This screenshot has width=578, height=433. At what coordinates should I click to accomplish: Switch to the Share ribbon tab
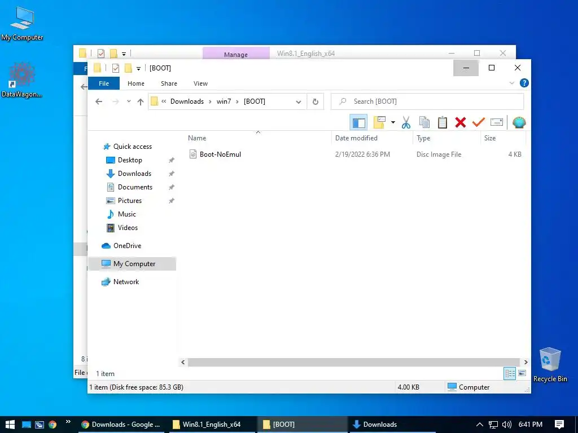pos(169,83)
